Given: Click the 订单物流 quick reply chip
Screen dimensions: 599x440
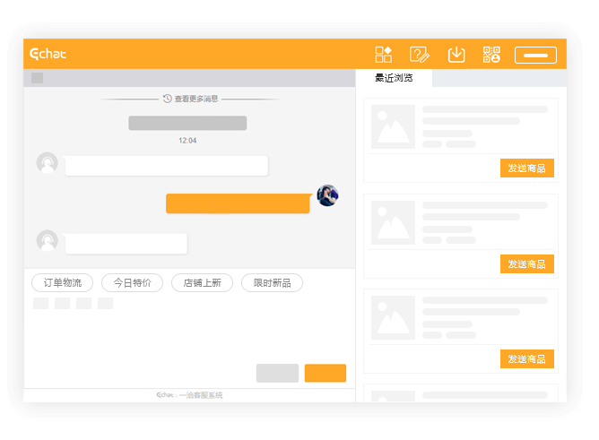Looking at the screenshot, I should 62,283.
